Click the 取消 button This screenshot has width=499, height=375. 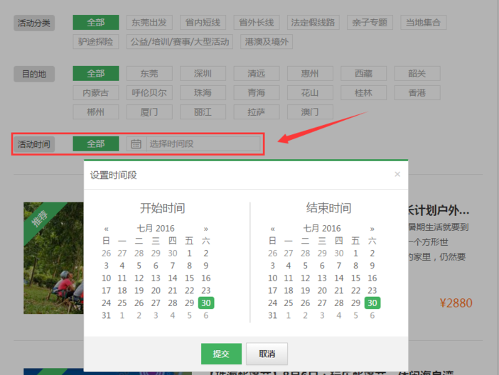click(x=267, y=354)
